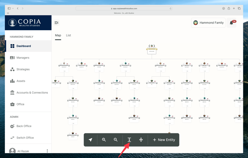
Task: Open Accounts & Connections page
Action: coord(32,92)
